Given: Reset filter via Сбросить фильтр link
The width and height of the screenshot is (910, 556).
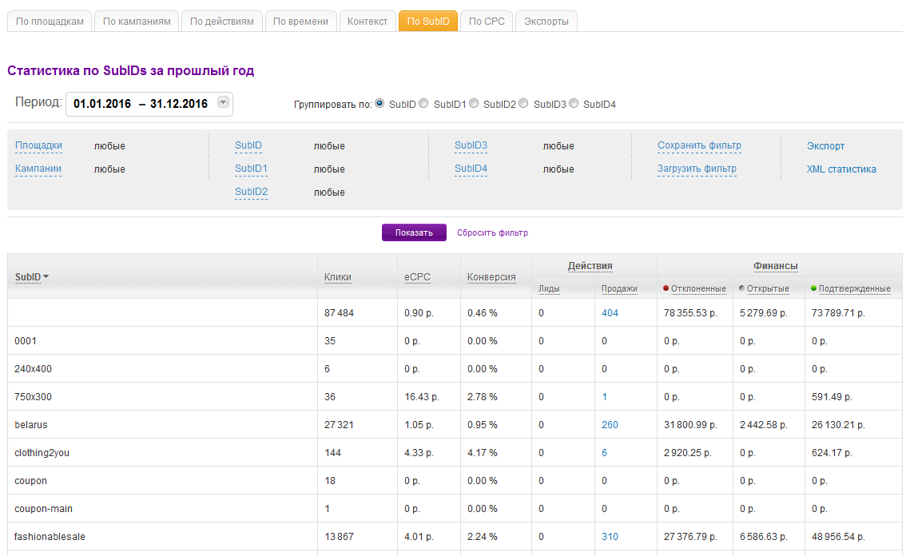Looking at the screenshot, I should click(492, 233).
